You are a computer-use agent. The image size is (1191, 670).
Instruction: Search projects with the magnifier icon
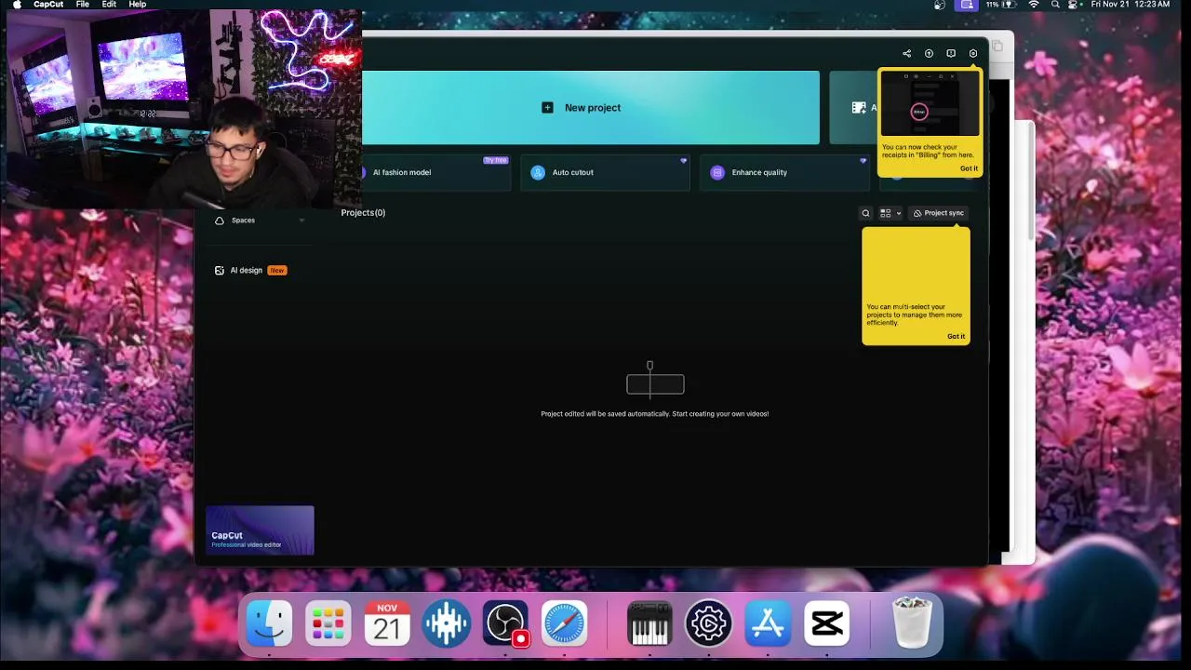click(x=865, y=213)
